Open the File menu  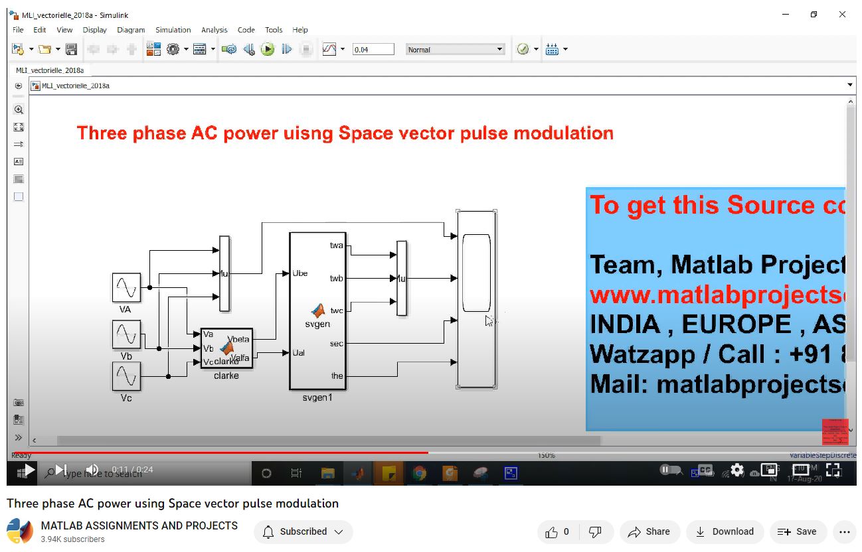[18, 30]
